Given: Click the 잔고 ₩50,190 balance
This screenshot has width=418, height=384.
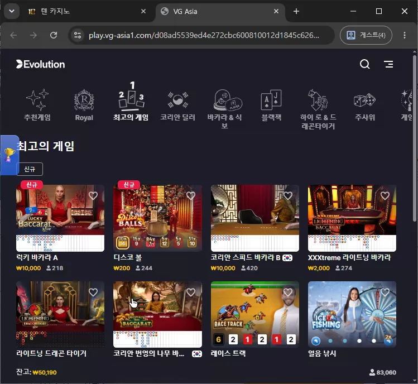Looking at the screenshot, I should 36,372.
